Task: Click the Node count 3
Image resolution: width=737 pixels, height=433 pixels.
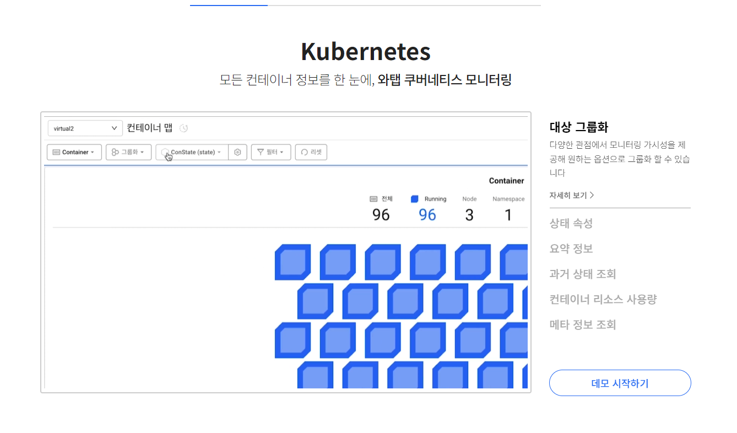Action: (469, 215)
